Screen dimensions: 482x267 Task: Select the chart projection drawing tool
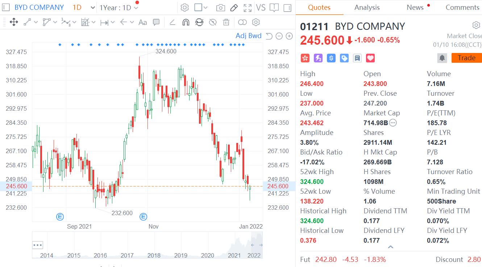pyautogui.click(x=85, y=22)
